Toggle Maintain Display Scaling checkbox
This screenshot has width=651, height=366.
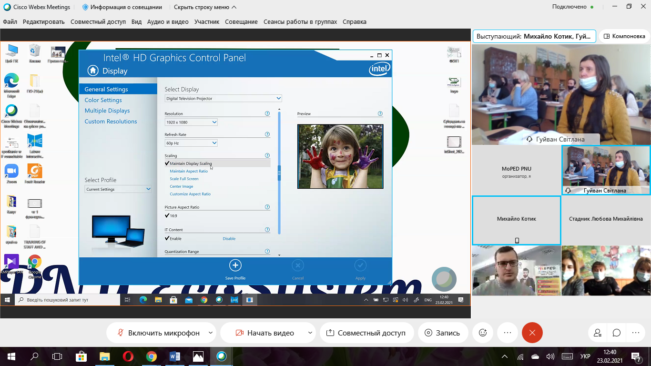(x=167, y=163)
